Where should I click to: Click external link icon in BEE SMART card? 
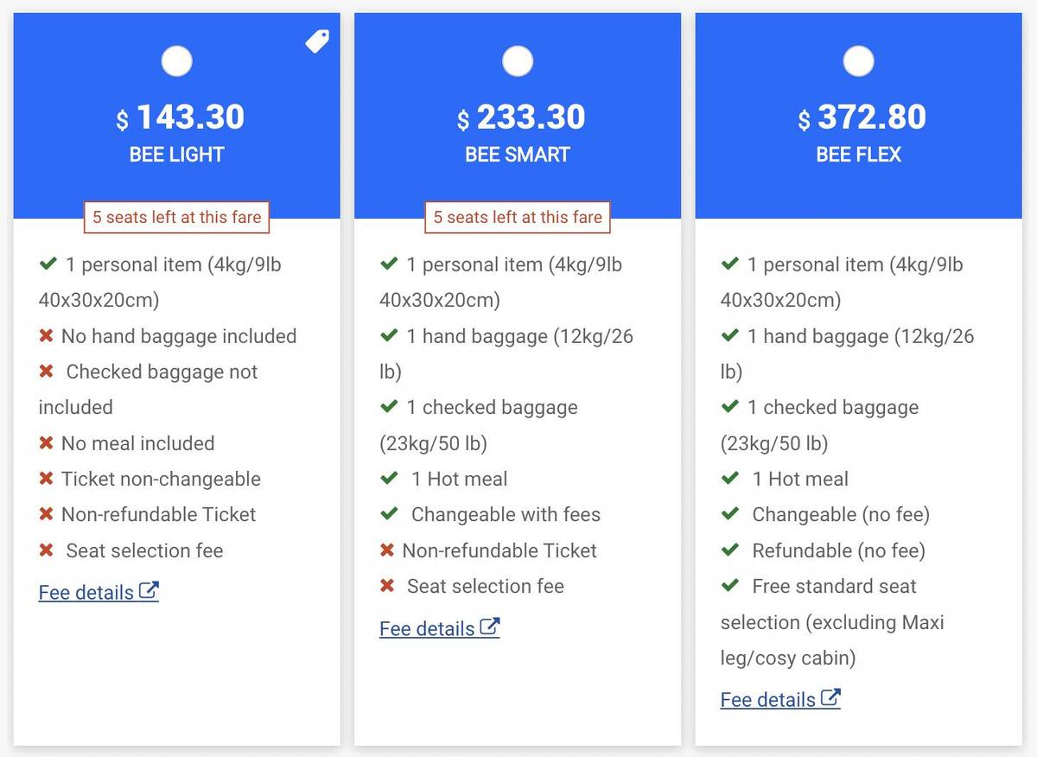tap(490, 627)
